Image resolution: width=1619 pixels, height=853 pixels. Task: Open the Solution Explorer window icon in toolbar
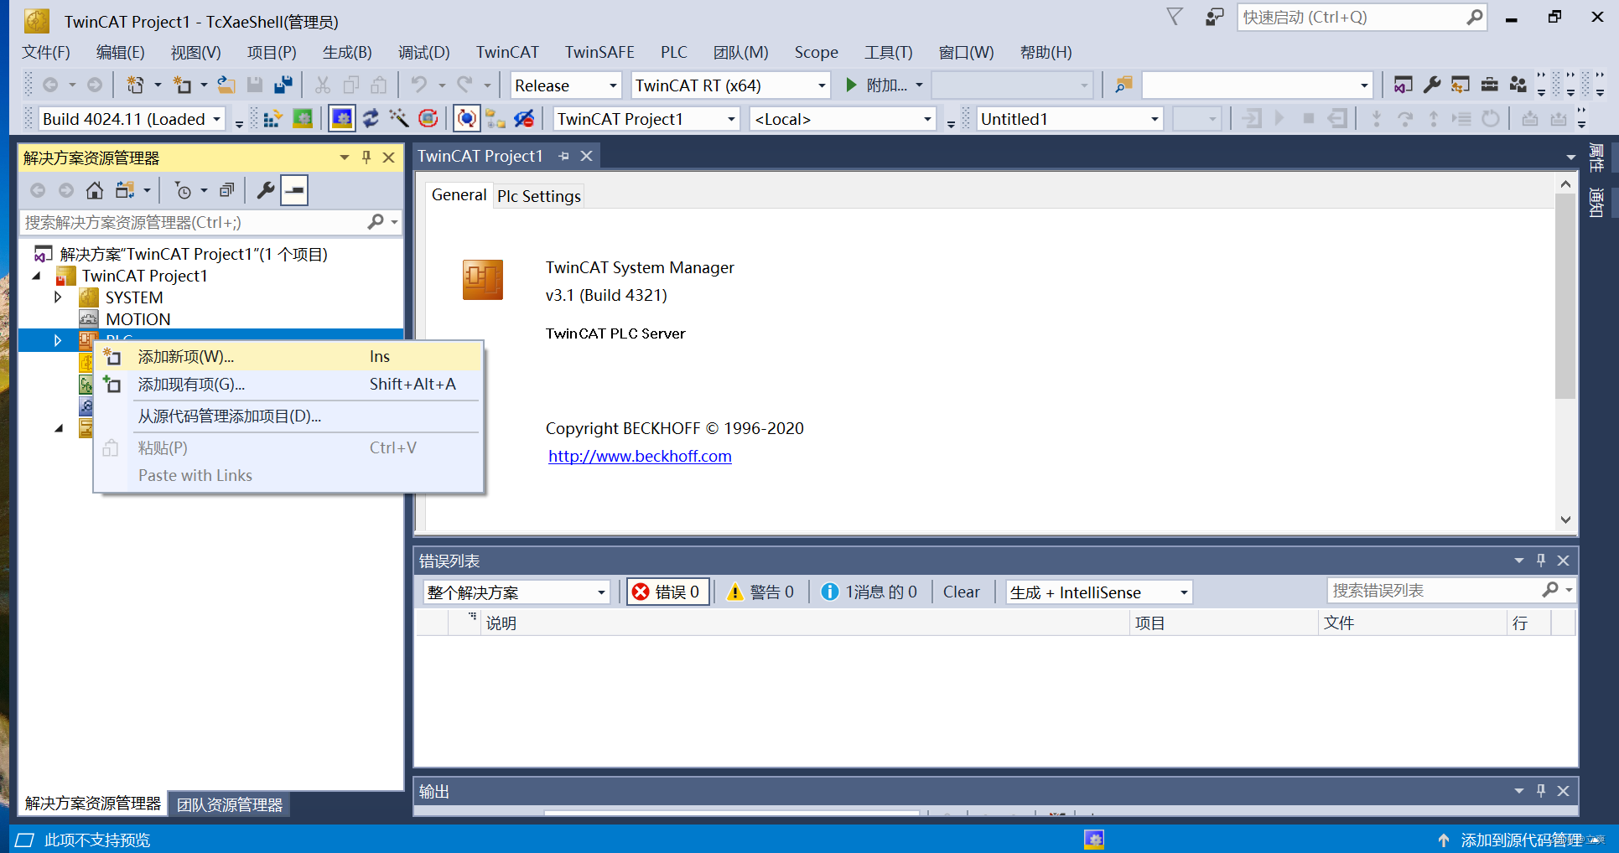click(1403, 85)
